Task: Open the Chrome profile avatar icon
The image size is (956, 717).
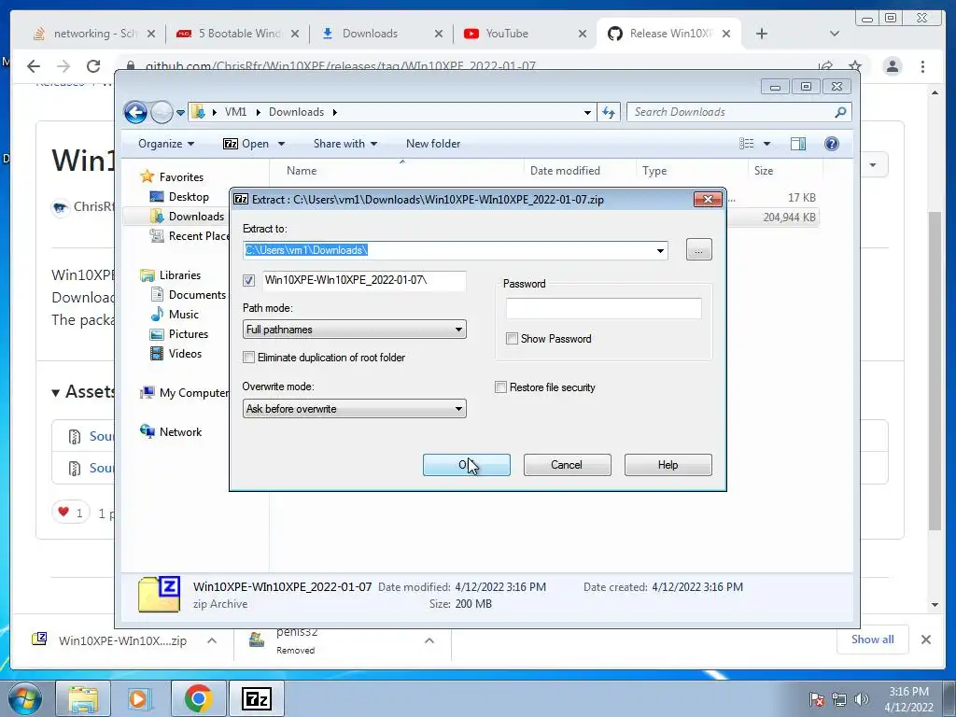Action: (x=893, y=66)
